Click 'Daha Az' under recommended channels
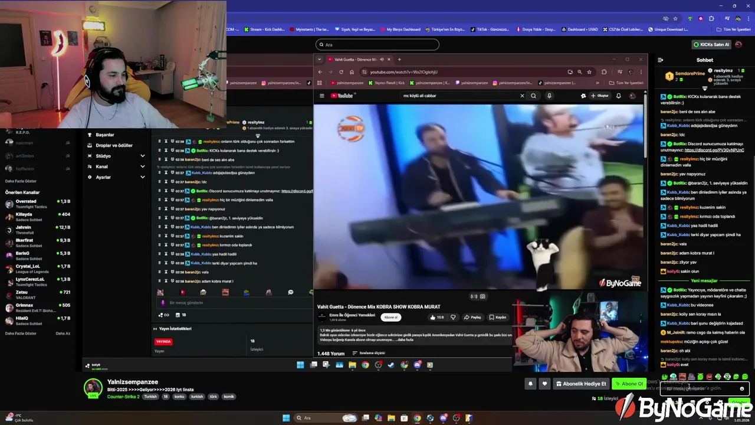 63,334
